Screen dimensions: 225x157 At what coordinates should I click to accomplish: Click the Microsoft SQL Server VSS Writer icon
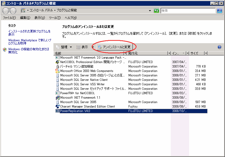tap(57, 84)
